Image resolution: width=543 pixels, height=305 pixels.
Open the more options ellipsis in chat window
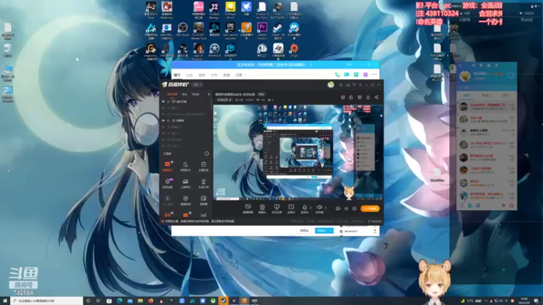point(375,75)
